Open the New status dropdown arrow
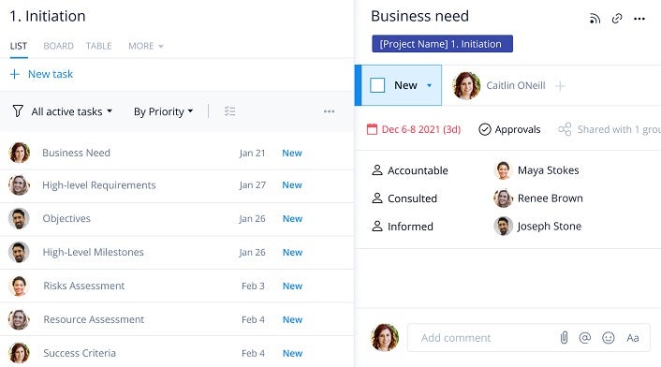This screenshot has width=661, height=367. point(429,85)
